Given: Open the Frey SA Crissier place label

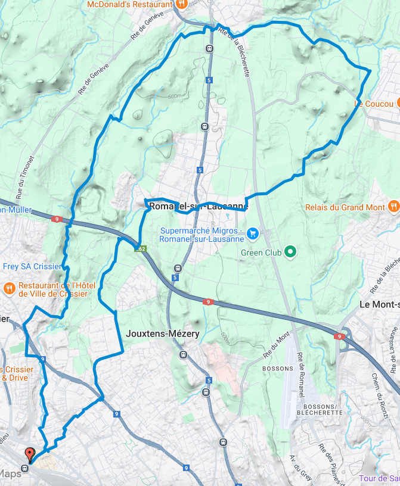Looking at the screenshot, I should (33, 267).
